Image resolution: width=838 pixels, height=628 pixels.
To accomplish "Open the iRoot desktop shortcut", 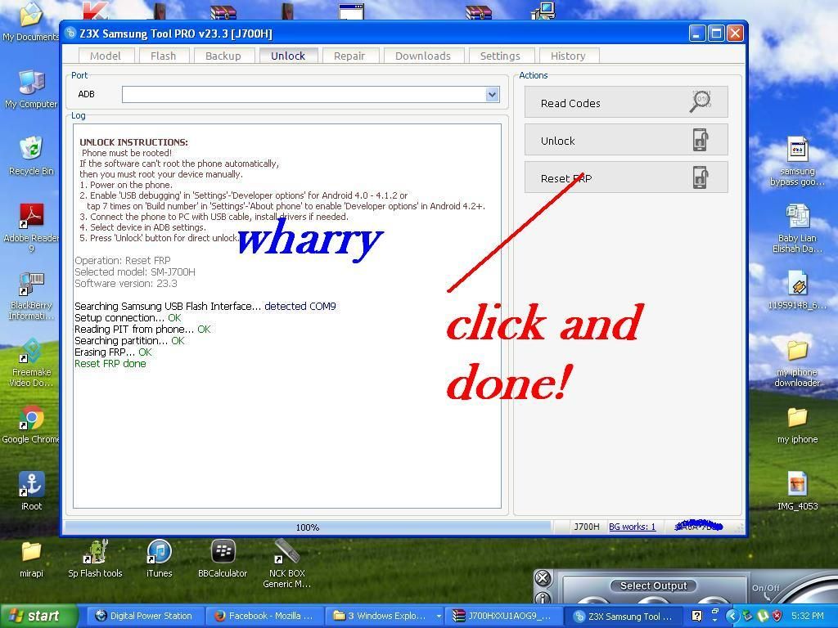I will [31, 484].
